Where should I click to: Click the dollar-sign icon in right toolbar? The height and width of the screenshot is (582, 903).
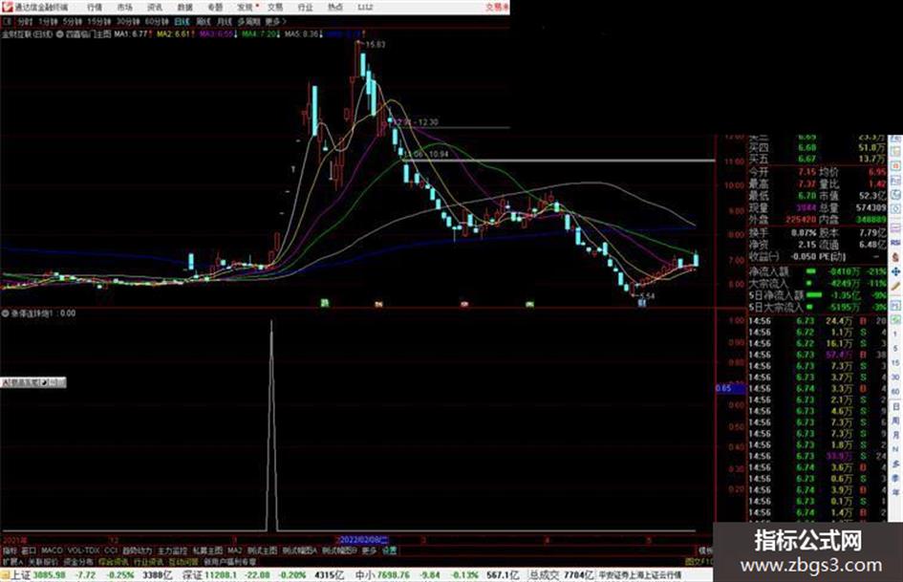tap(895, 257)
